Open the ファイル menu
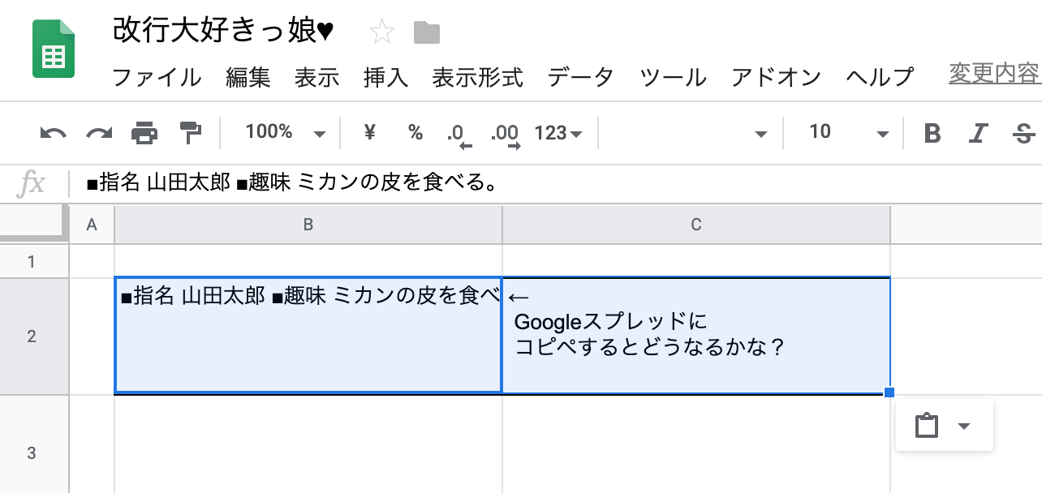 (x=156, y=77)
